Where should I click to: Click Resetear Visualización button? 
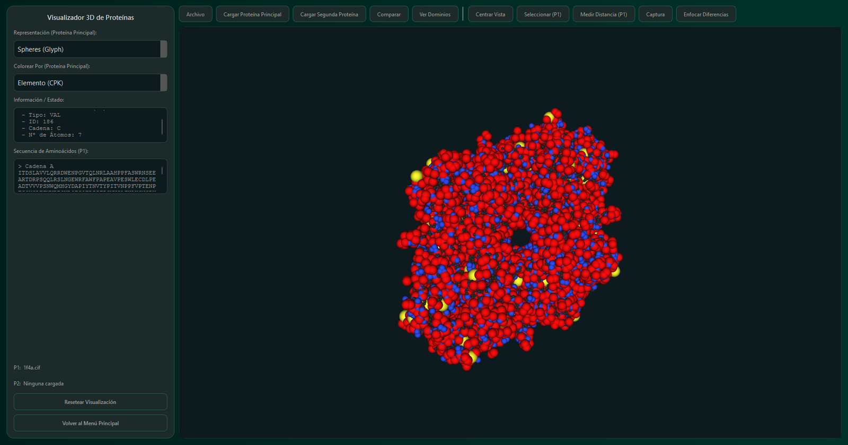click(90, 402)
